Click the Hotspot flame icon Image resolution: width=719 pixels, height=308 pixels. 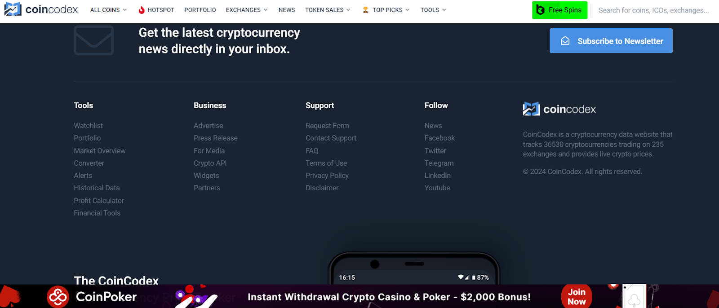[142, 10]
